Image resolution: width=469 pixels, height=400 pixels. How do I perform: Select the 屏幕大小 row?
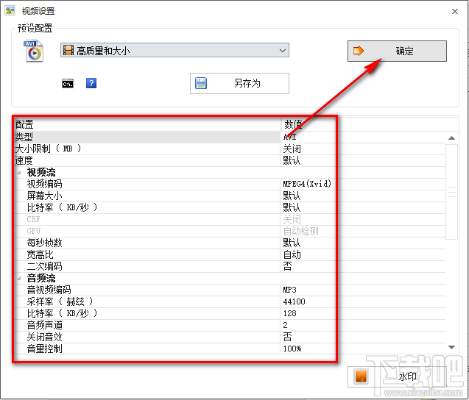click(x=230, y=196)
